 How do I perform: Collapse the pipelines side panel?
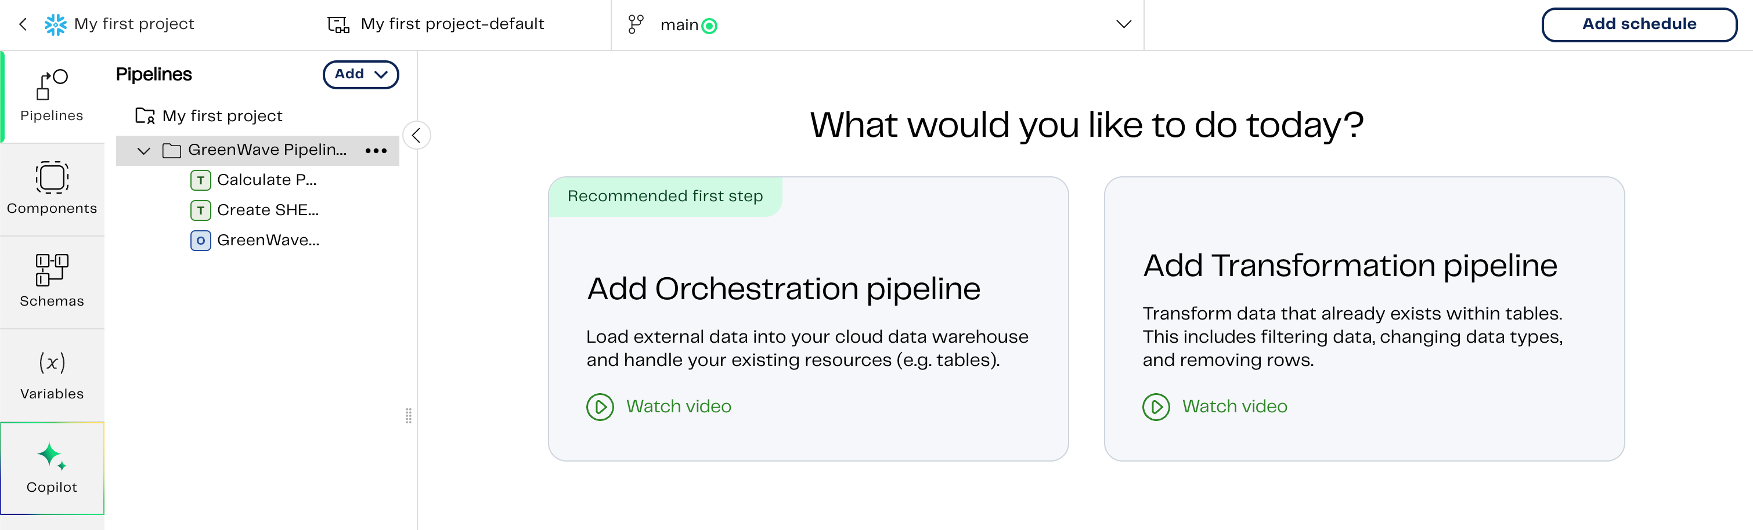click(416, 135)
